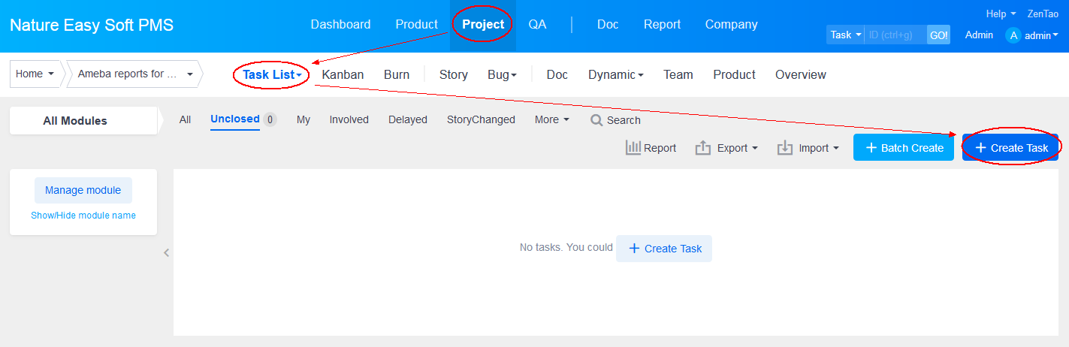
Task: Expand the Task List dropdown
Action: point(272,75)
